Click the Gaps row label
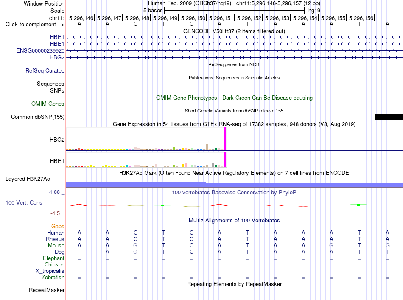403x300 pixels. coord(58,226)
